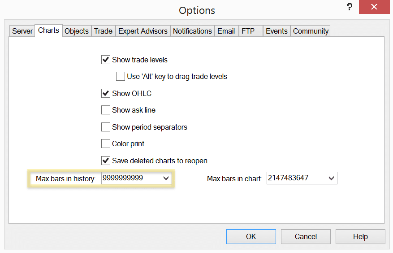Close the Options dialog with the red X
Viewport: 393px width, 253px height.
374,7
